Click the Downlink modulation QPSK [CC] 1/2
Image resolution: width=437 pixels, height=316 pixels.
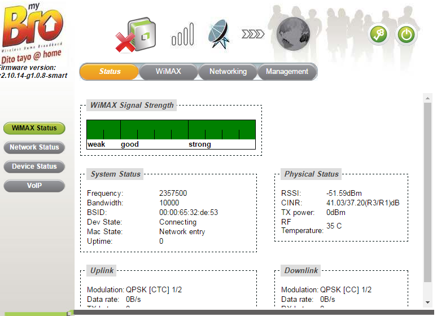(x=346, y=290)
